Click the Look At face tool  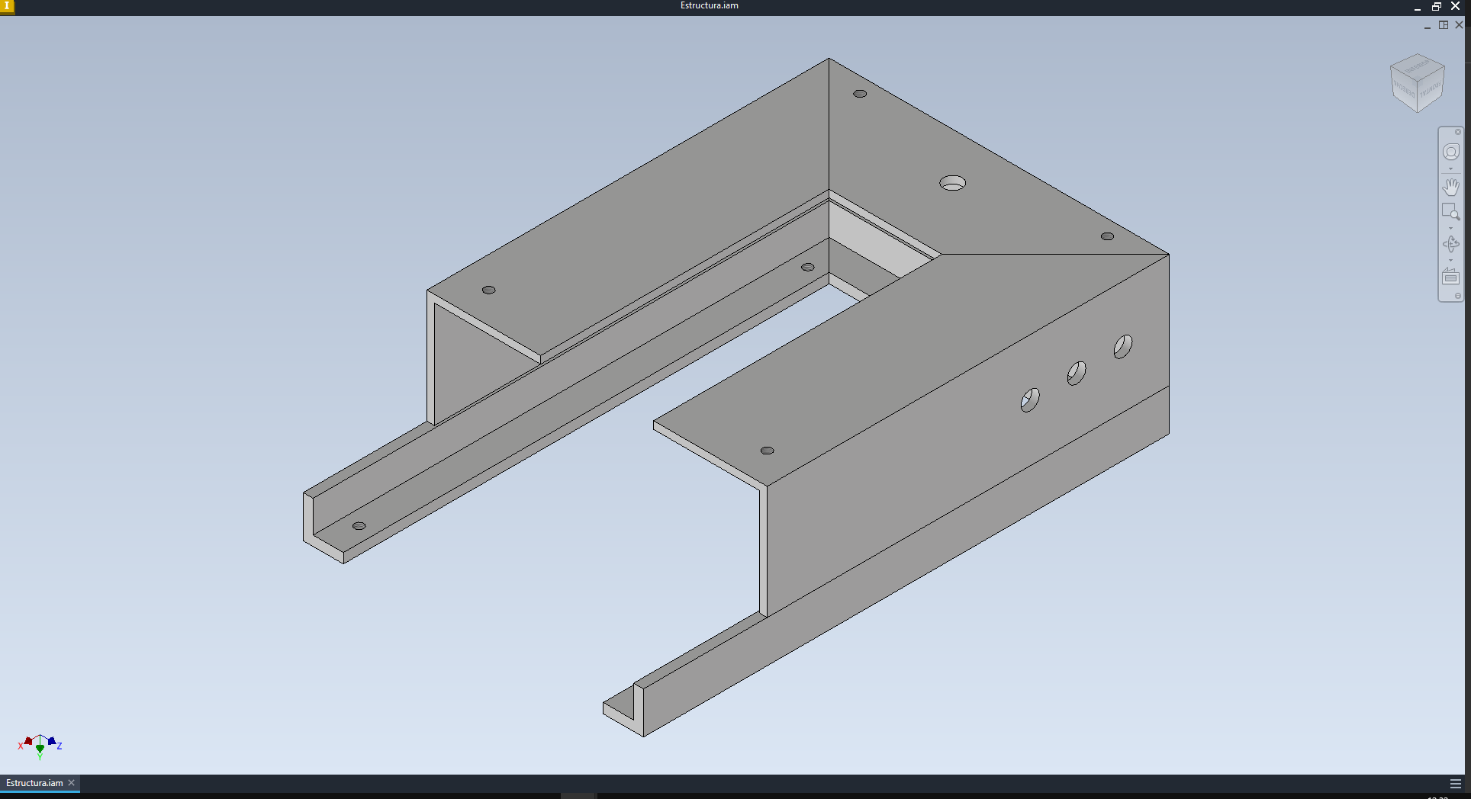(x=1450, y=278)
